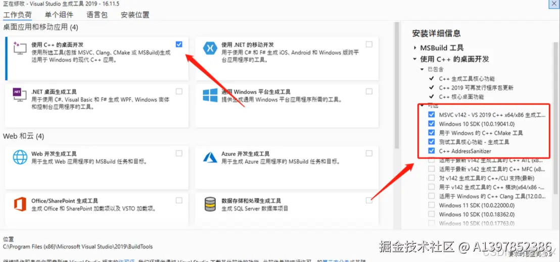The height and width of the screenshot is (262, 560).
Task: Switch to the 工作负荷 tab
Action: tap(17, 15)
